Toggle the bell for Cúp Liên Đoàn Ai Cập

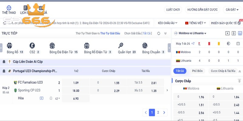4,62
